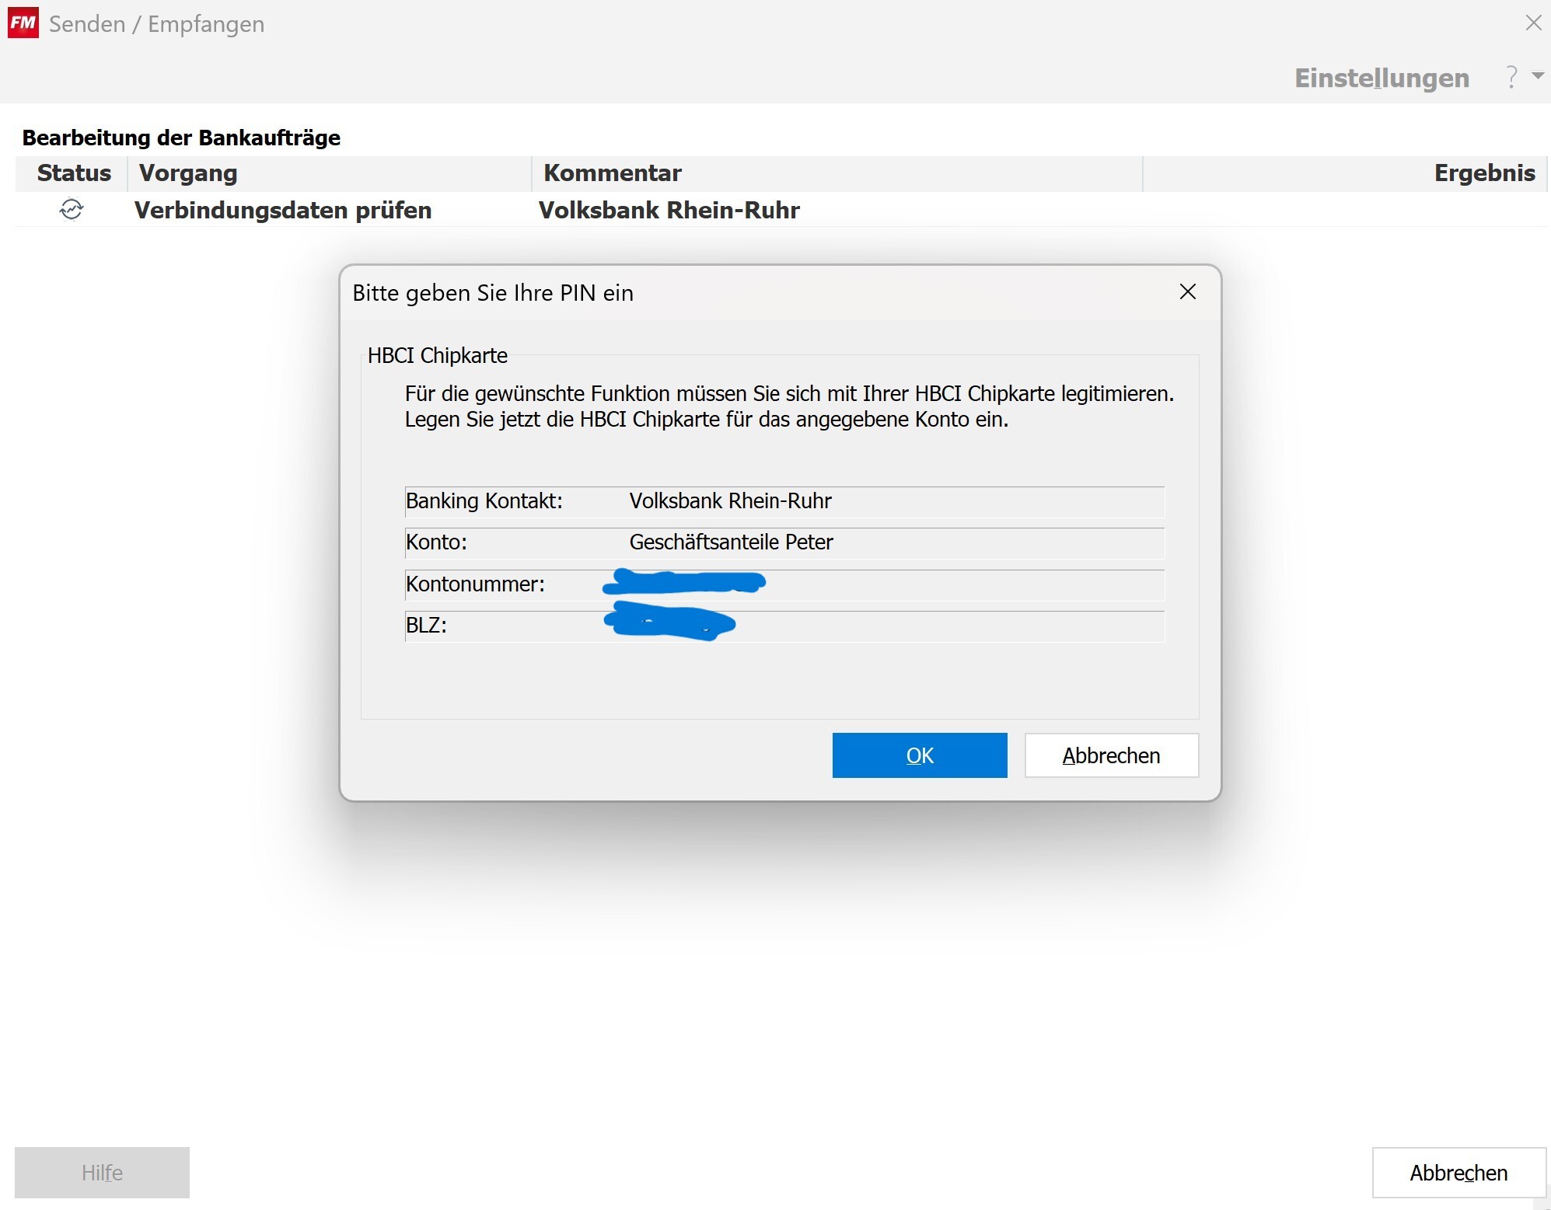
Task: Confirm the dialog with OK
Action: [919, 755]
